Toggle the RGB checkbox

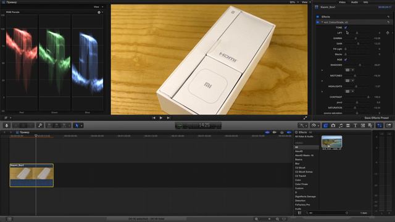coord(346,60)
